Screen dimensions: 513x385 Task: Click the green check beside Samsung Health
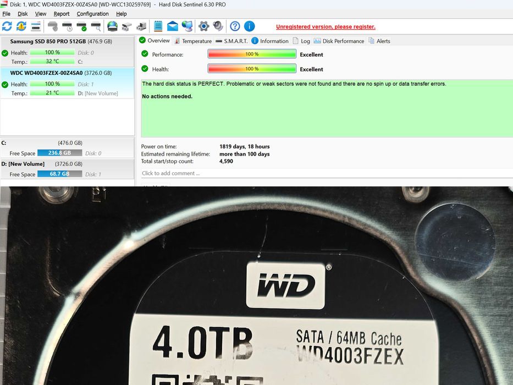coord(5,53)
